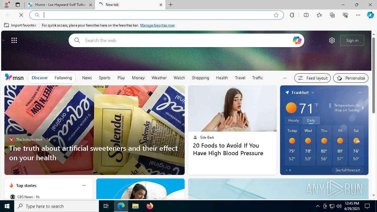Open the Weather category
The height and width of the screenshot is (212, 377).
coord(159,78)
